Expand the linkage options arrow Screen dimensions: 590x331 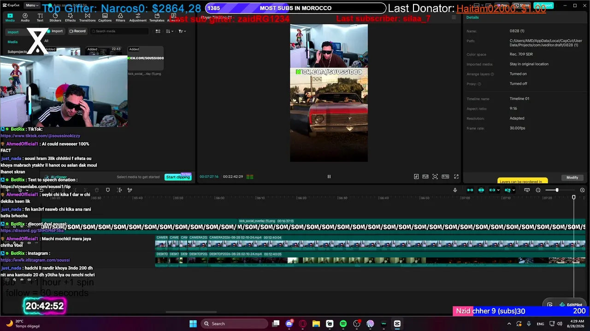point(498,190)
